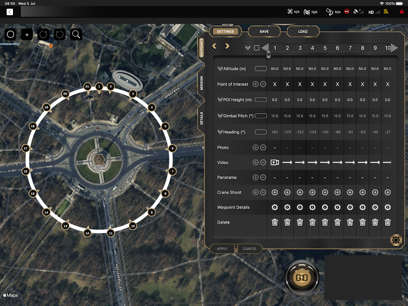408x306 pixels.
Task: Toggle Point of Interest X for waypoint 2
Action: [287, 84]
